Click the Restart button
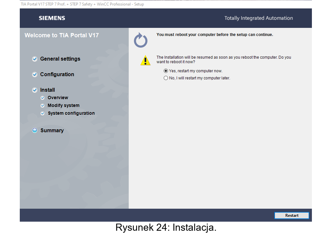 coord(291,216)
